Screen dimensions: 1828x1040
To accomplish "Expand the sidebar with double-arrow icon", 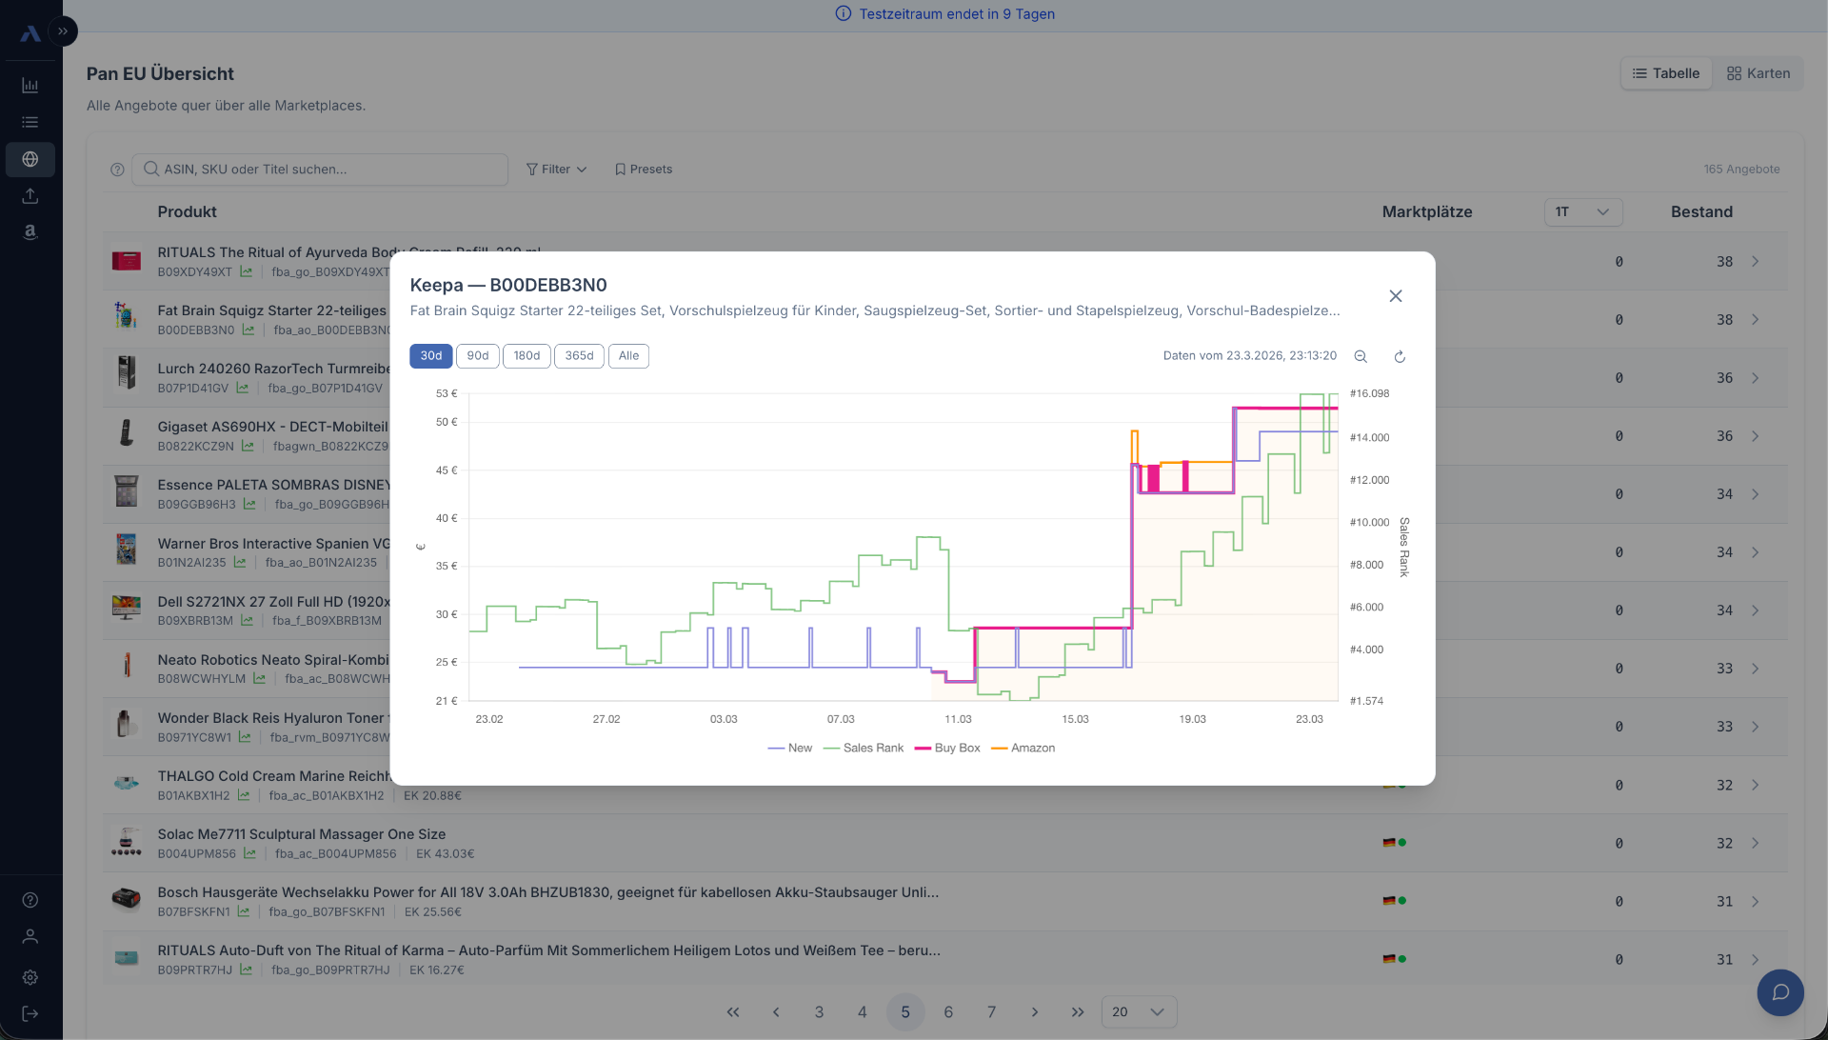I will (63, 31).
